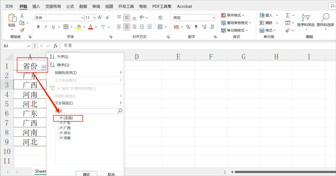Open 条件格式 conditional formatting dropdown

[233, 15]
